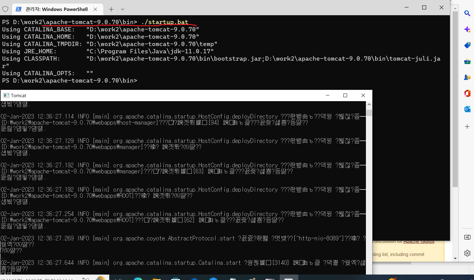This screenshot has width=474, height=280.
Task: Click the last PowerShell prompt line
Action: 69,80
